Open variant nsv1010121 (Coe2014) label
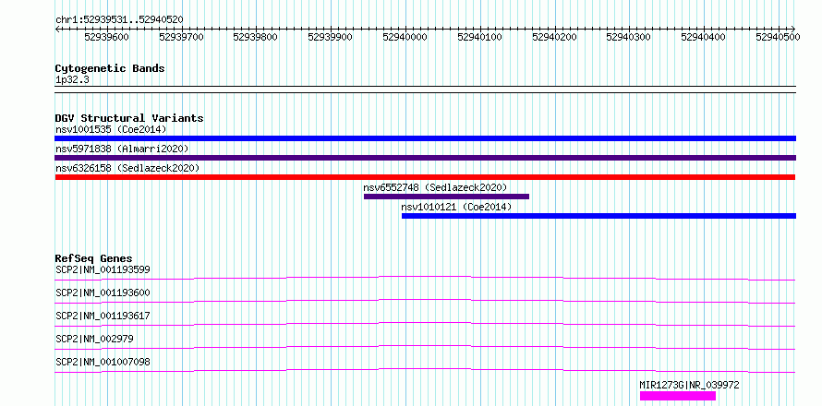 click(x=456, y=207)
